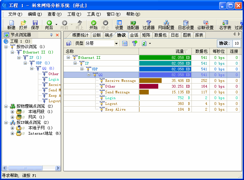Open the 向后 history dropdown arrow

point(56,24)
